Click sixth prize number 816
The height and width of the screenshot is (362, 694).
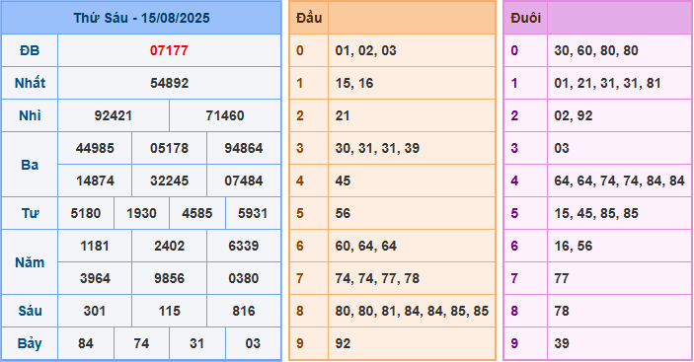point(244,311)
